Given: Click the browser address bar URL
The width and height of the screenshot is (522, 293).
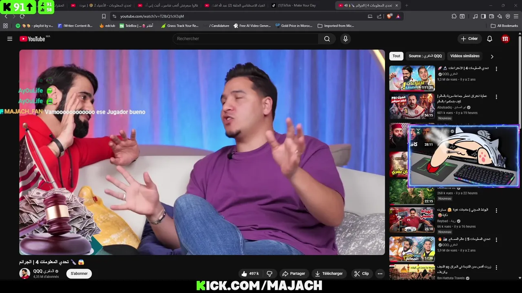Looking at the screenshot, I should (x=152, y=16).
